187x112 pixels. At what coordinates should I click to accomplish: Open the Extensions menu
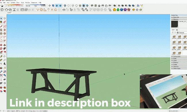(34, 3)
